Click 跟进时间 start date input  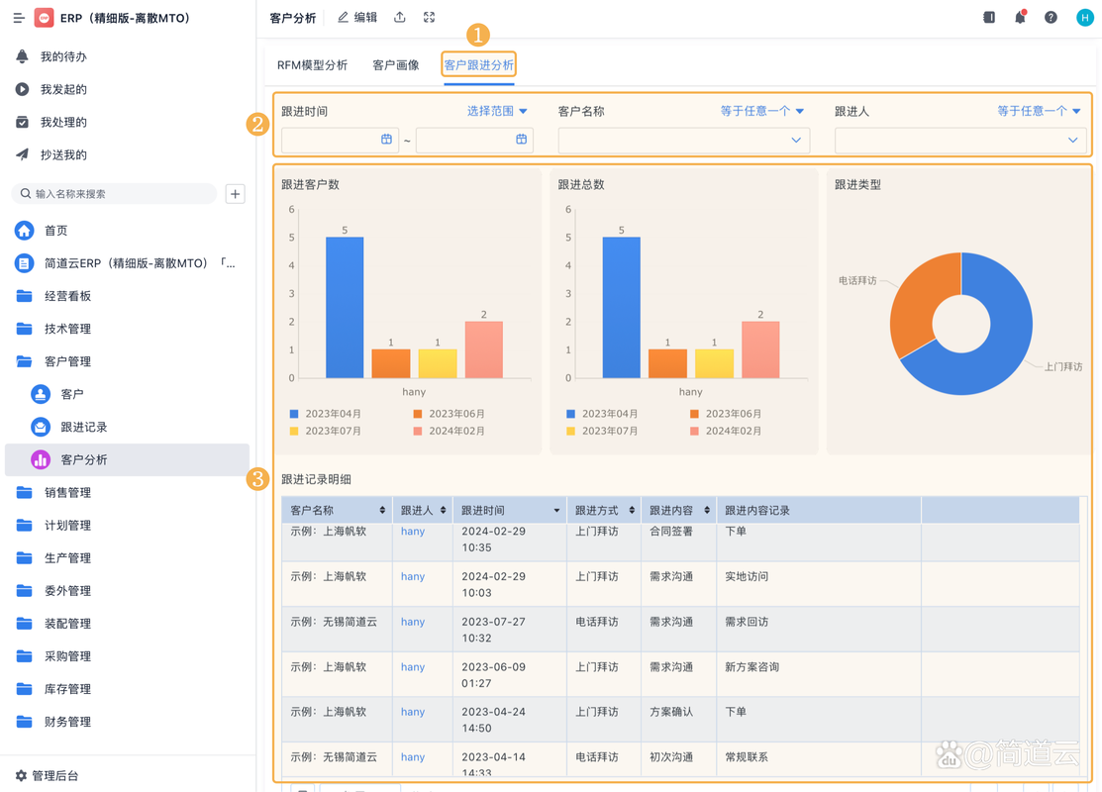tap(340, 140)
